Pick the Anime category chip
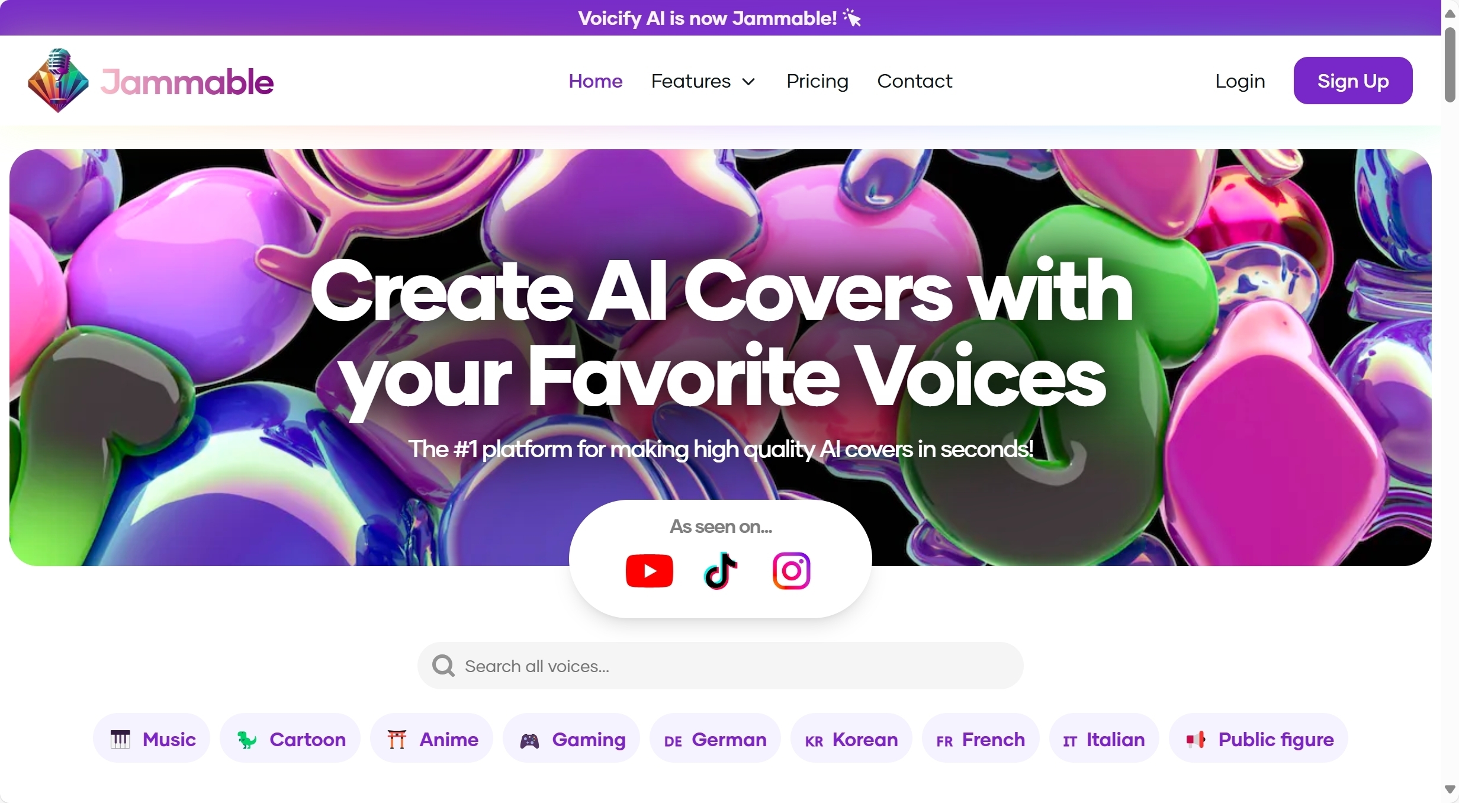This screenshot has height=803, width=1459. click(432, 739)
